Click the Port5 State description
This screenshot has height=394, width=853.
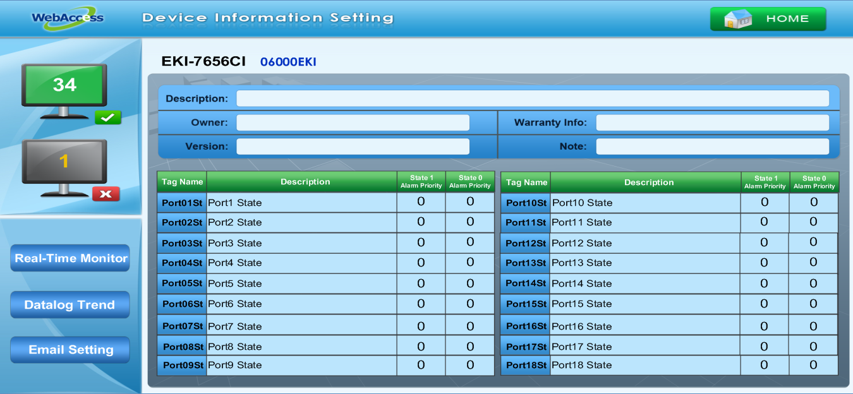point(301,284)
